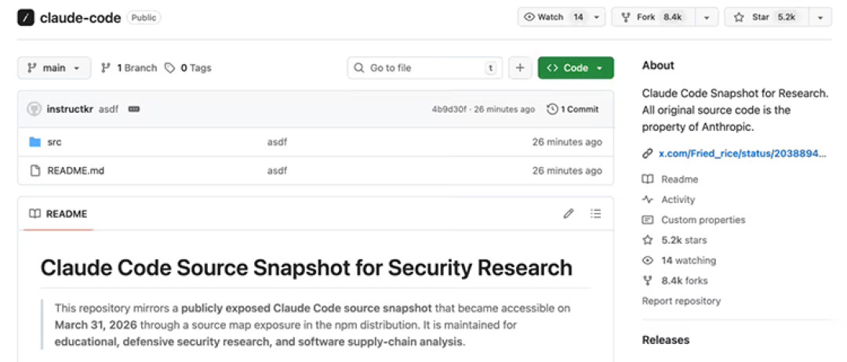View the 14 watching link
The width and height of the screenshot is (847, 362).
pos(689,260)
